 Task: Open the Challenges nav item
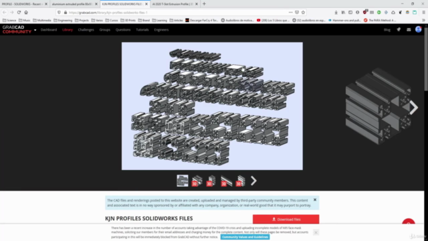pyautogui.click(x=86, y=29)
